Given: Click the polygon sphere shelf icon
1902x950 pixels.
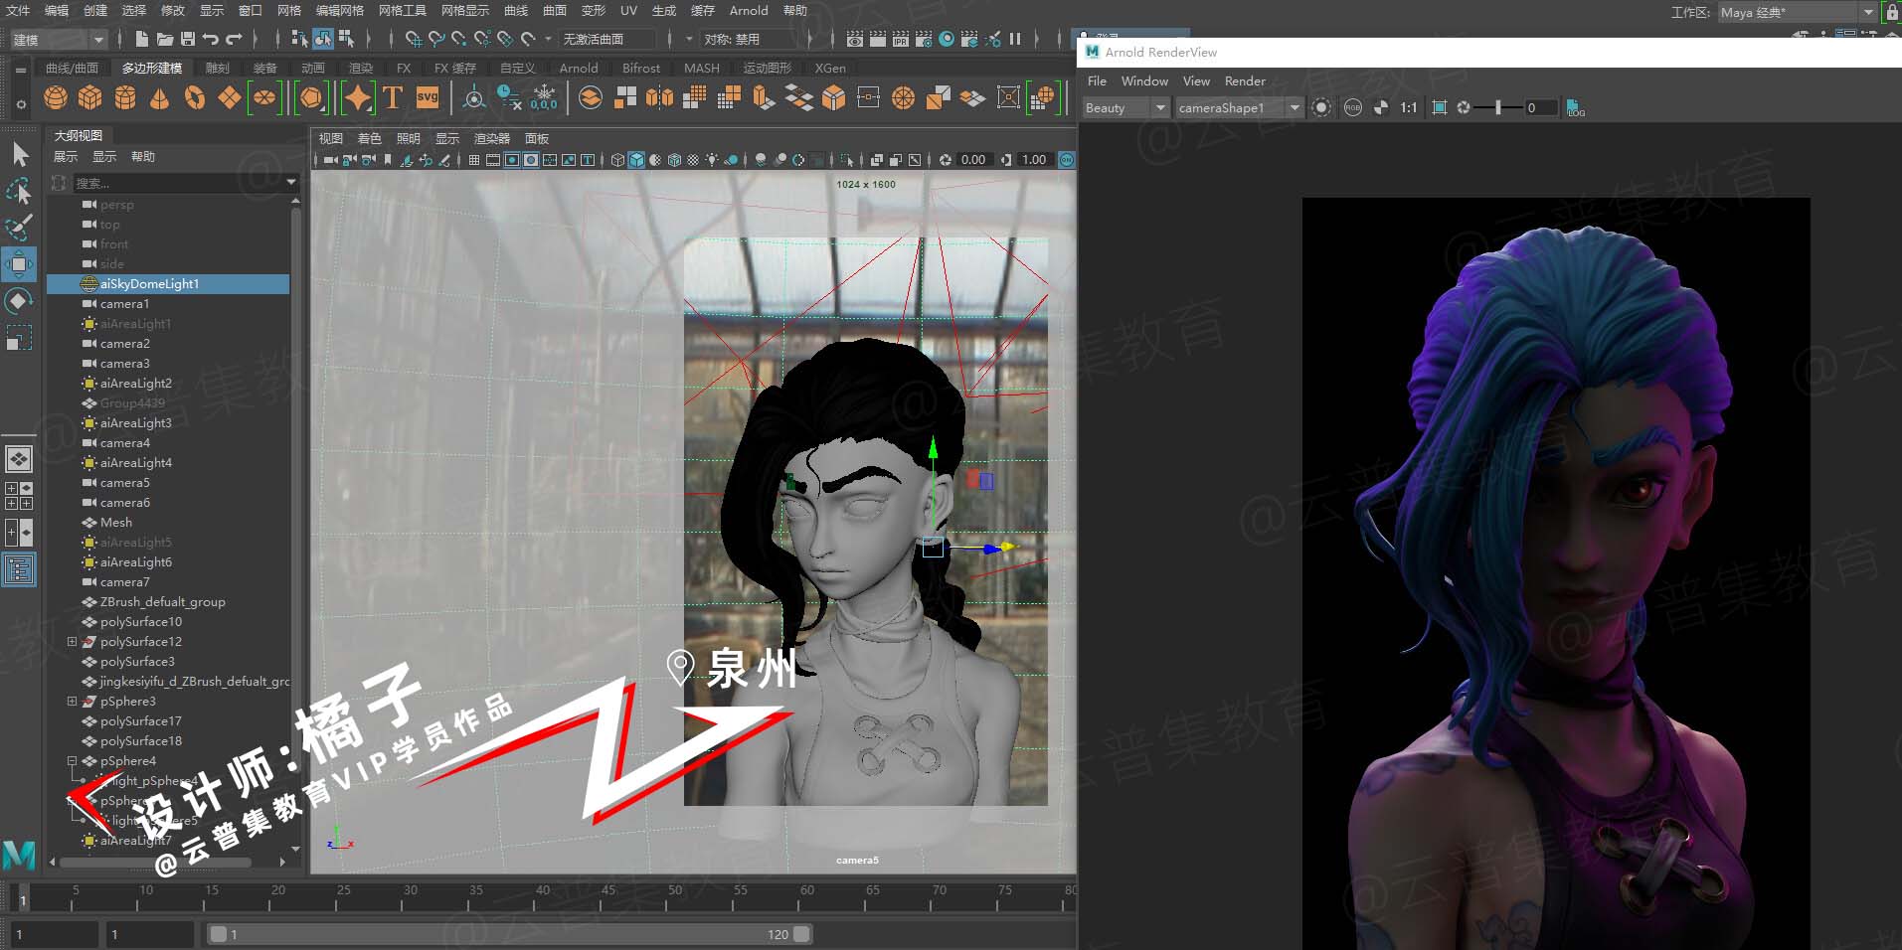Looking at the screenshot, I should pyautogui.click(x=56, y=97).
